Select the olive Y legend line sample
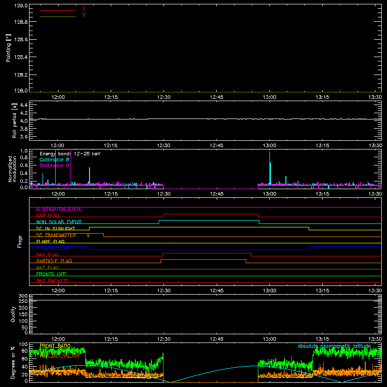 [x=58, y=16]
